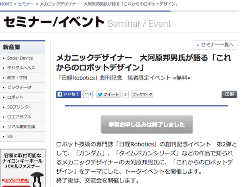
Task: Choose ウエアラブル in the sidebar menu
Action: click(x=19, y=117)
